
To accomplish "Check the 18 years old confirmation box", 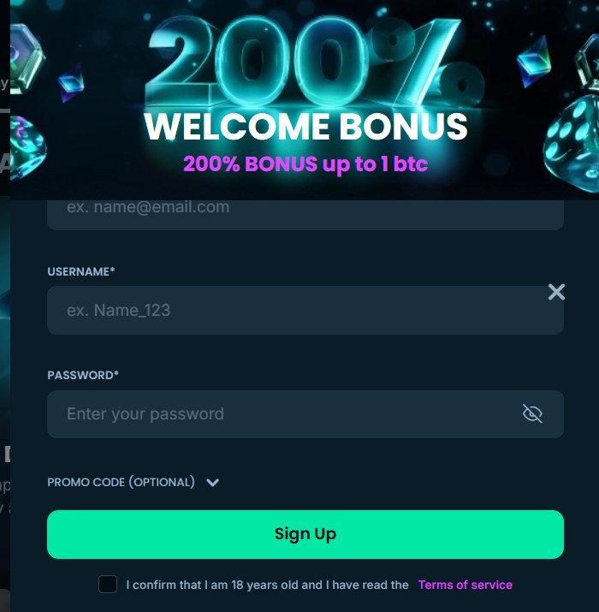I will (x=108, y=585).
